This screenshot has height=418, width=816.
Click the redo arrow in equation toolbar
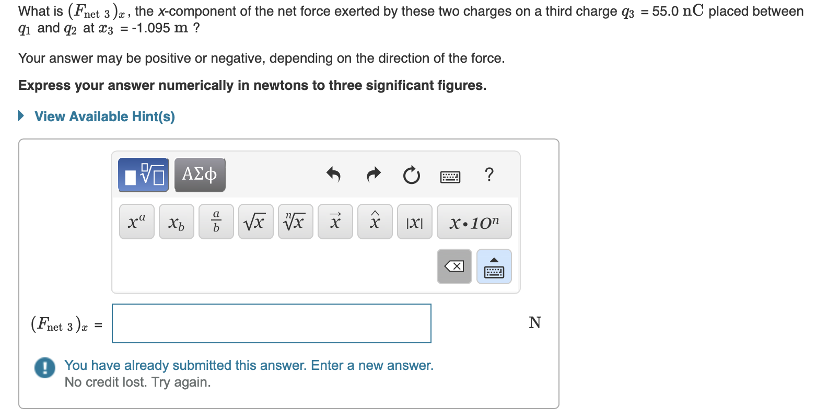(373, 176)
